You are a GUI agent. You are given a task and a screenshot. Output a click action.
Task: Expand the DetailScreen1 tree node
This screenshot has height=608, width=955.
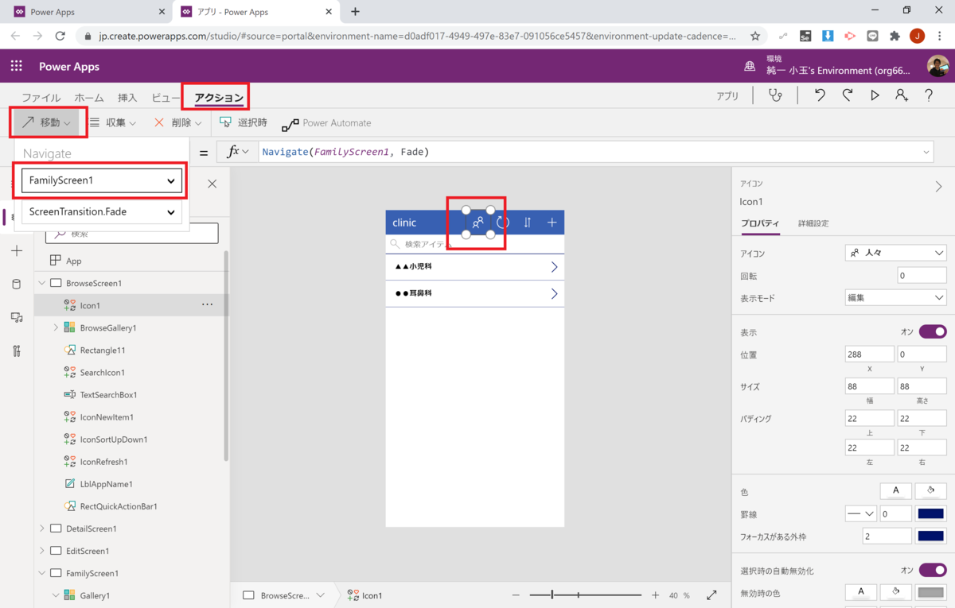tap(42, 528)
